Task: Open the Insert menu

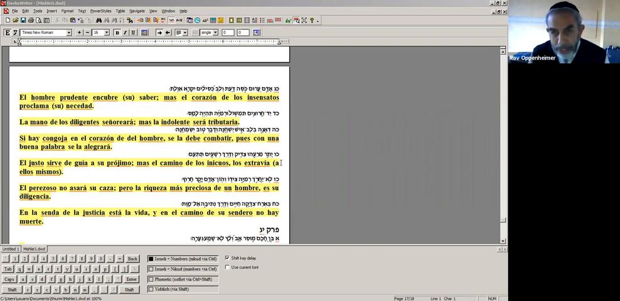Action: pos(52,11)
